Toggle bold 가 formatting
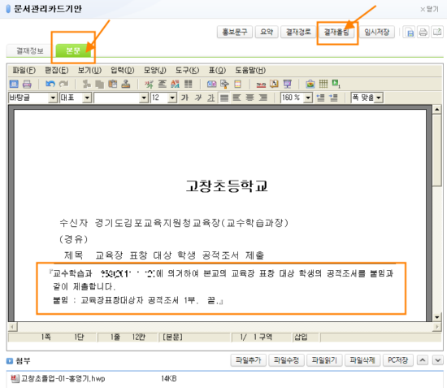The height and width of the screenshot is (388, 447). click(184, 98)
